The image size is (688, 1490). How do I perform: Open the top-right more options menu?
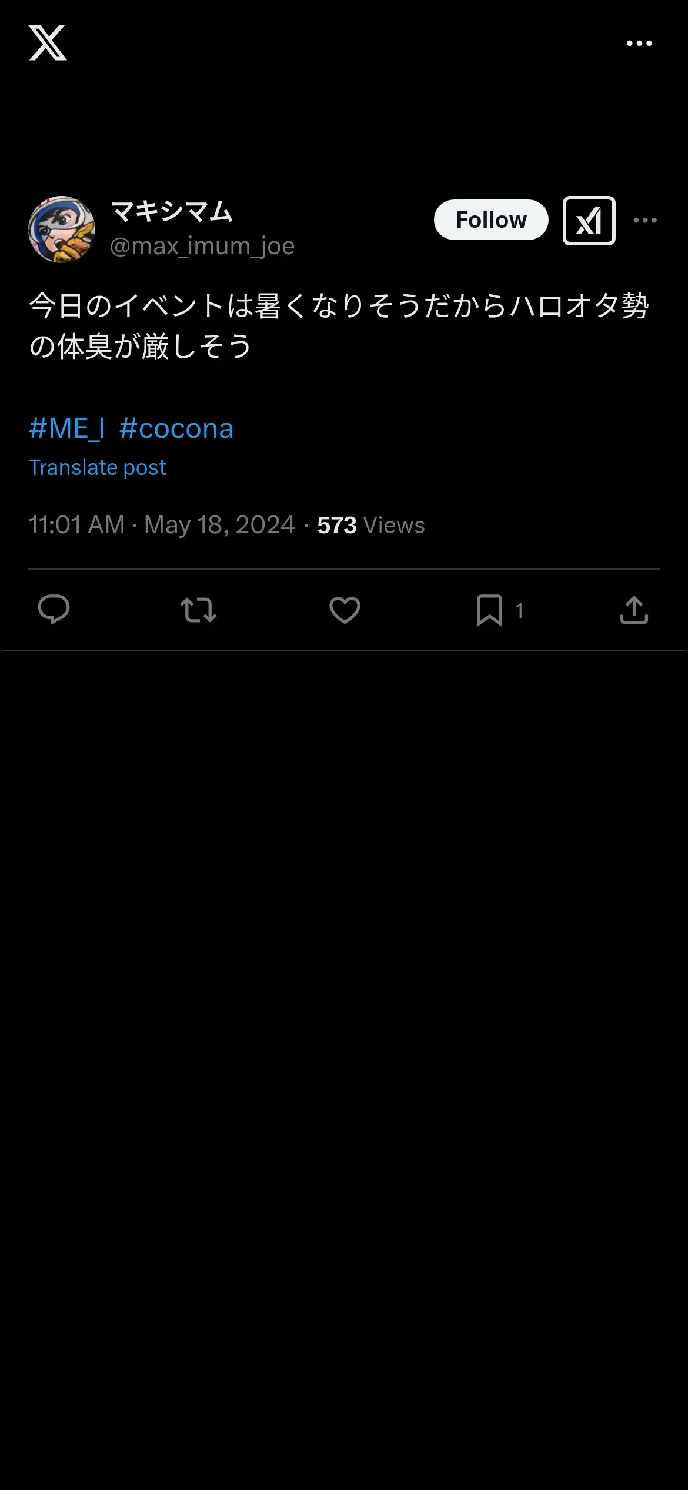639,44
